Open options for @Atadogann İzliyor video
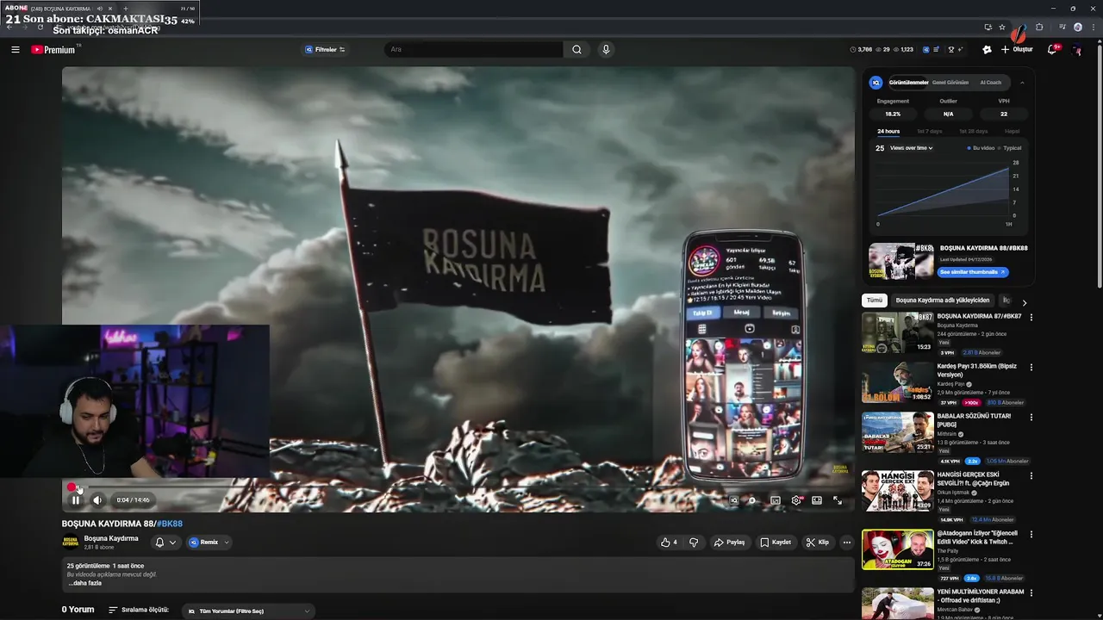Screen dimensions: 1103x620 (1031, 534)
